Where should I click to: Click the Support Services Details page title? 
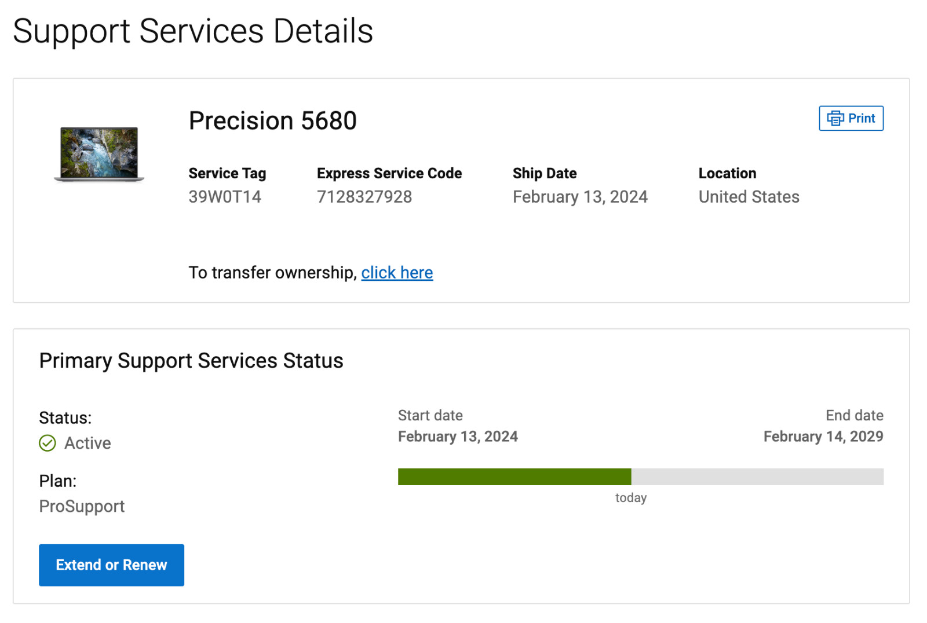pos(193,31)
